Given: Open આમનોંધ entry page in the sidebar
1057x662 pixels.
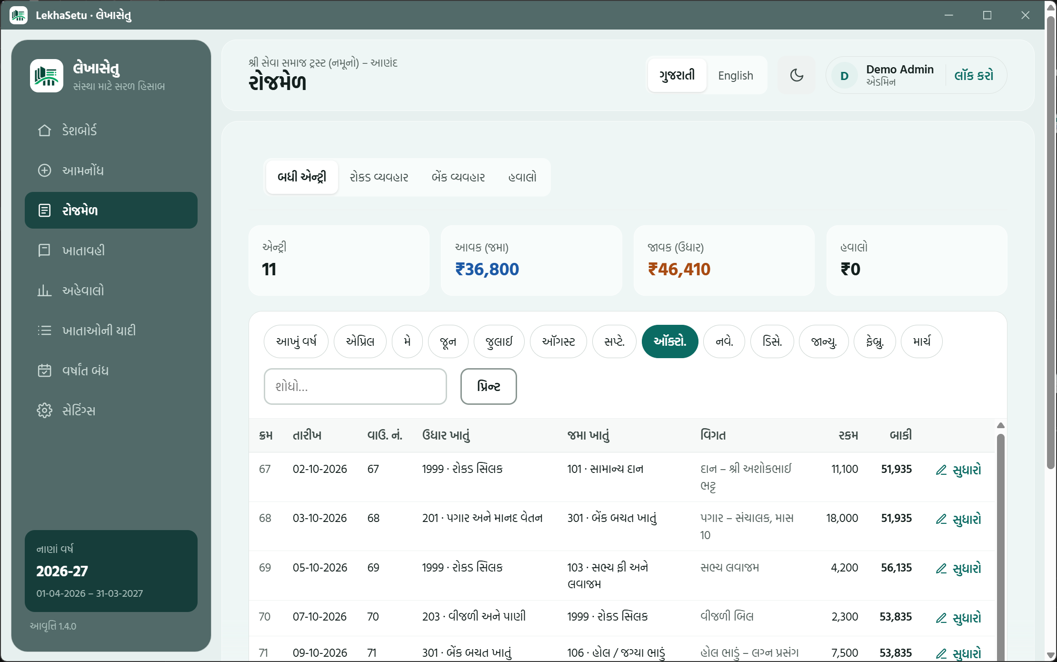Looking at the screenshot, I should (111, 171).
